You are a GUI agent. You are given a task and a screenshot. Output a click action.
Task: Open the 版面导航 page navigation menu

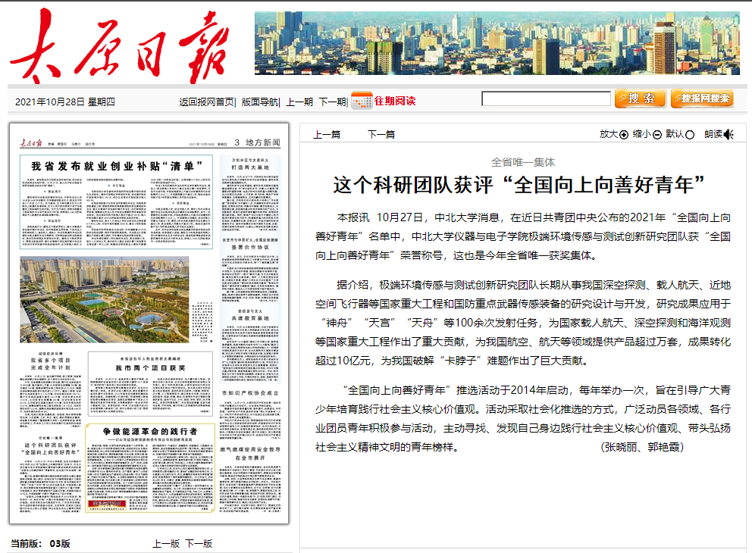[x=260, y=102]
